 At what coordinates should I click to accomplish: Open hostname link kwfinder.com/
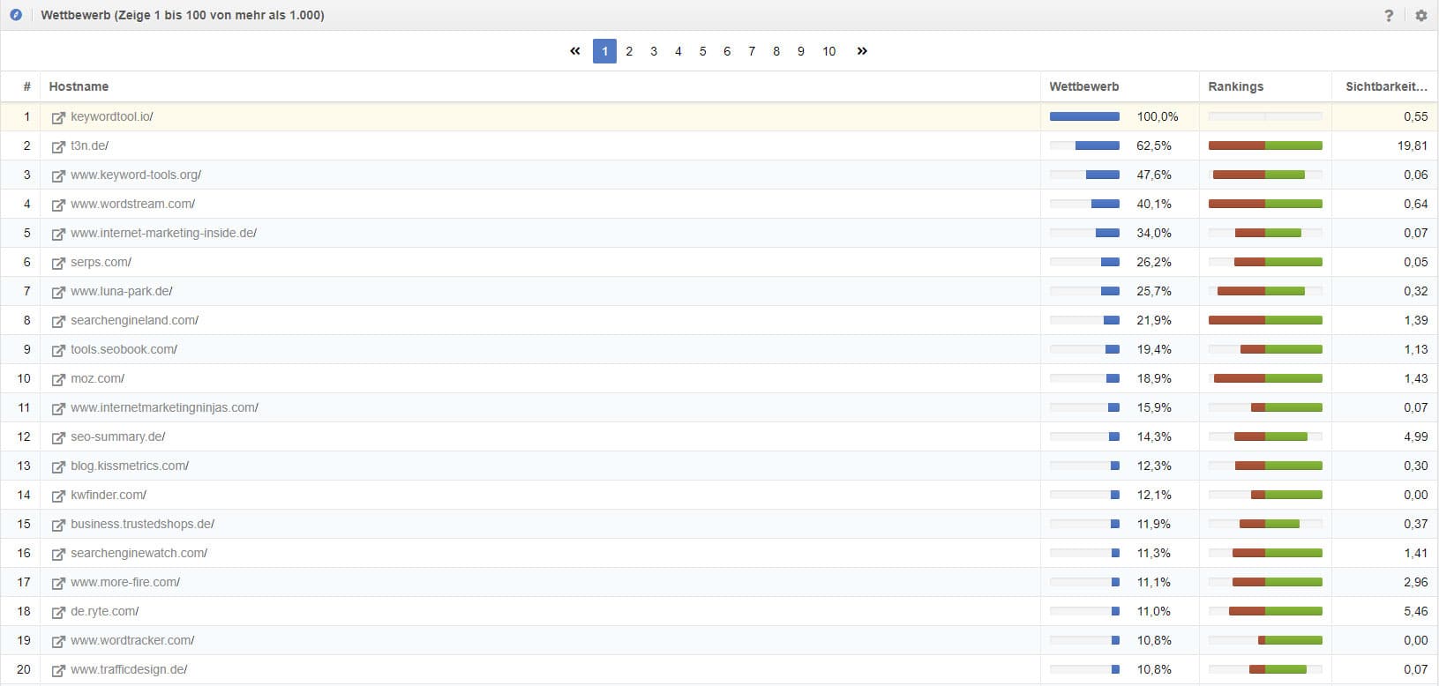pos(109,495)
